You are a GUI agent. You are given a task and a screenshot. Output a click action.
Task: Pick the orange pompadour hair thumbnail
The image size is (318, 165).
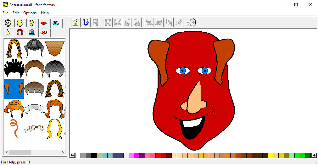click(14, 109)
